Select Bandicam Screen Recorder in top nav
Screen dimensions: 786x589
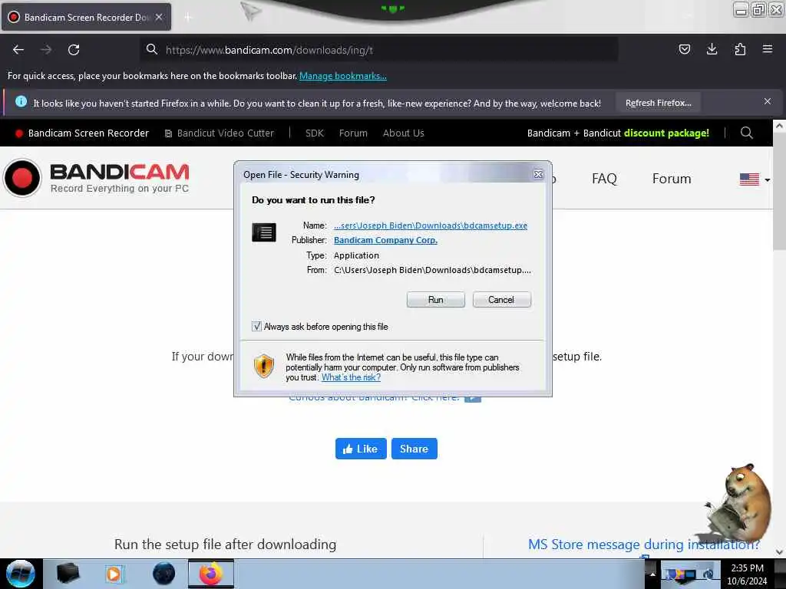[82, 133]
